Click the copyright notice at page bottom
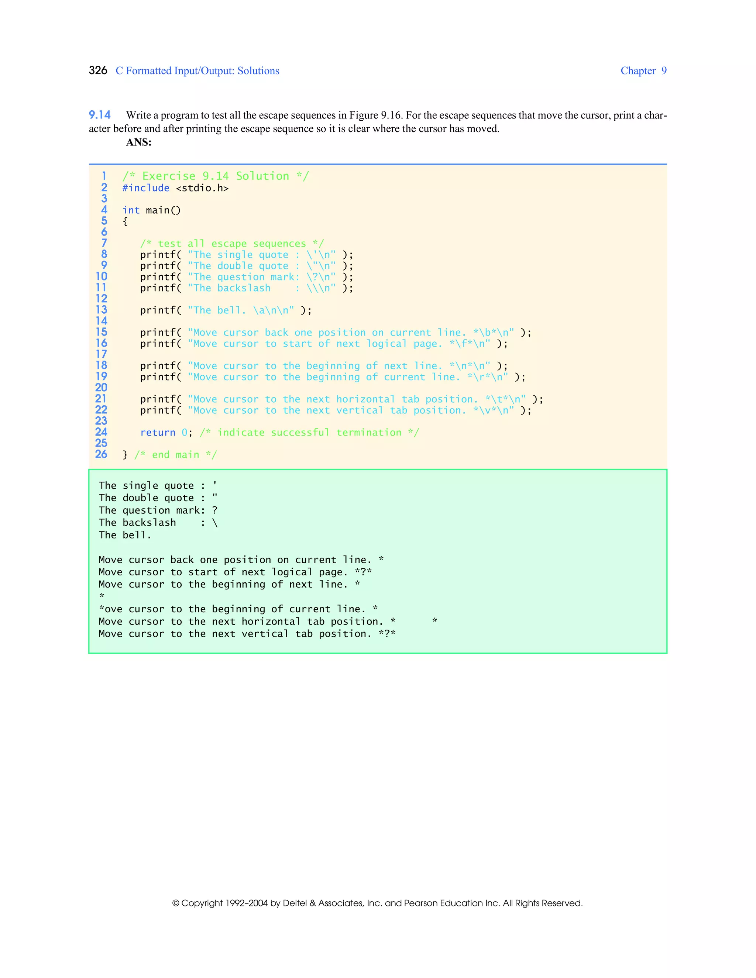 [x=378, y=903]
